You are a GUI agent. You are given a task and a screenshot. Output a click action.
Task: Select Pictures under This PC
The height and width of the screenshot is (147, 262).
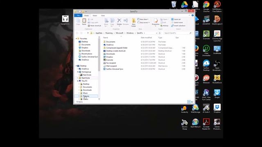86,96
